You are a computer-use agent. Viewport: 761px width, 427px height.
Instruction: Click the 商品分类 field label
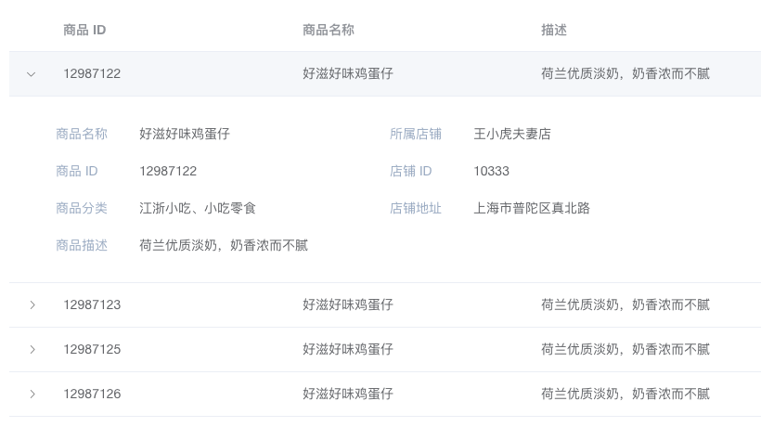82,208
